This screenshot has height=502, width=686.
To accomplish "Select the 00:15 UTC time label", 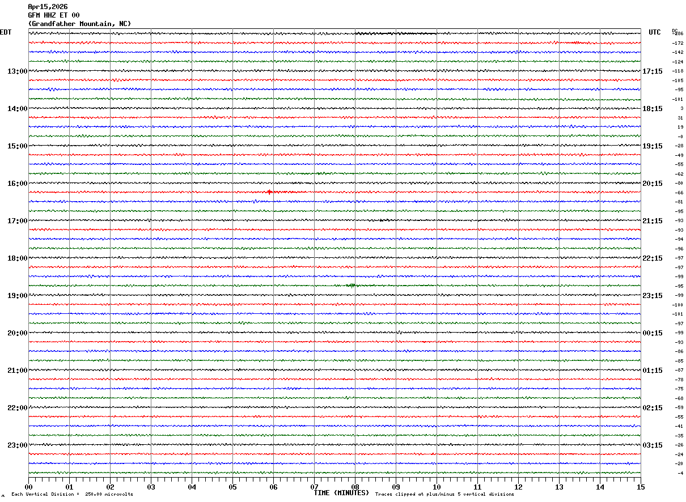I will (652, 333).
